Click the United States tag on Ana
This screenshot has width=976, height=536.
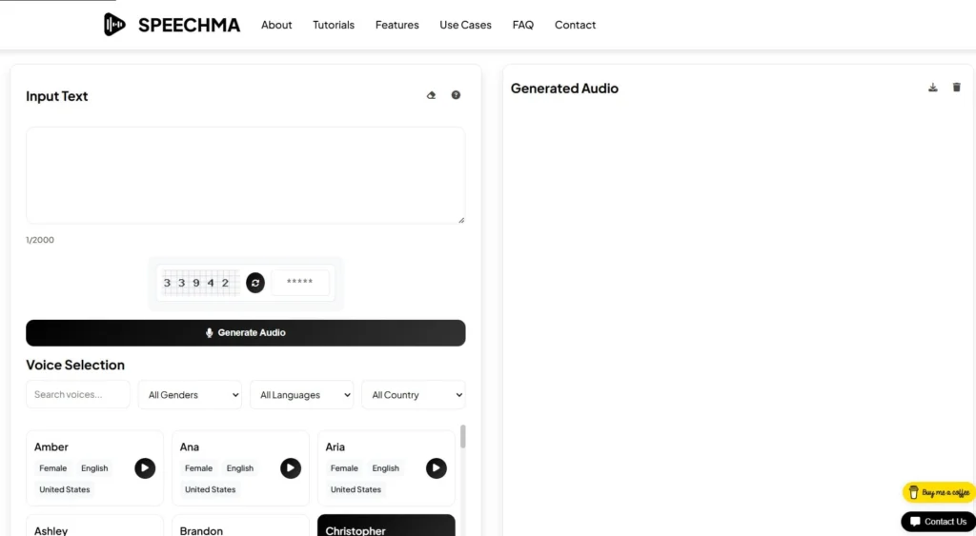click(x=210, y=489)
